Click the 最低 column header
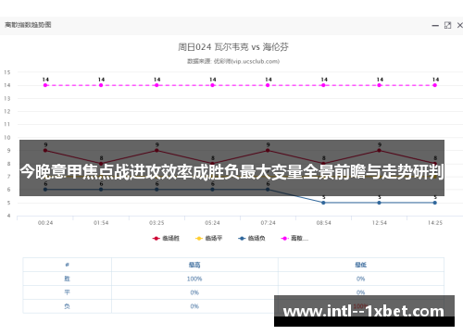The height and width of the screenshot is (335, 463). pyautogui.click(x=360, y=265)
